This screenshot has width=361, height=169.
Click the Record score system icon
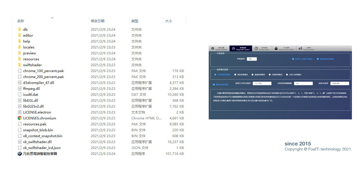[276, 48]
